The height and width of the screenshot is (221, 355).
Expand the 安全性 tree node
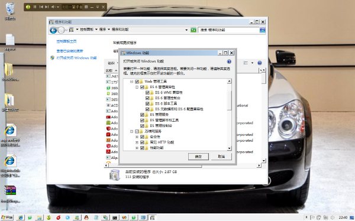click(137, 137)
